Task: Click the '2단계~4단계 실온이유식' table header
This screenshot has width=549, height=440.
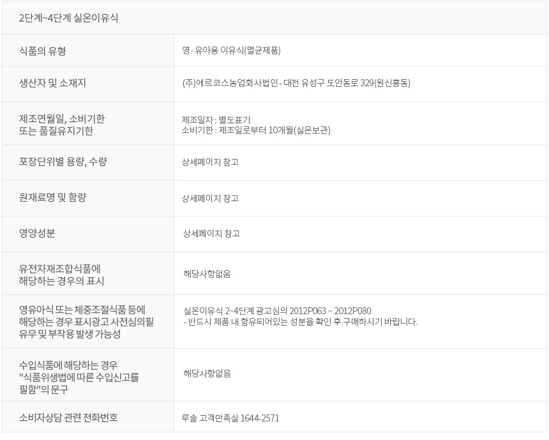Action: click(69, 18)
